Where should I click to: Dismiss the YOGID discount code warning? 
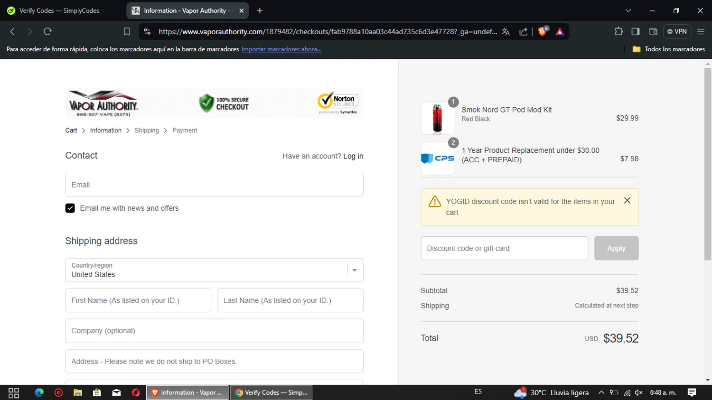click(x=627, y=201)
